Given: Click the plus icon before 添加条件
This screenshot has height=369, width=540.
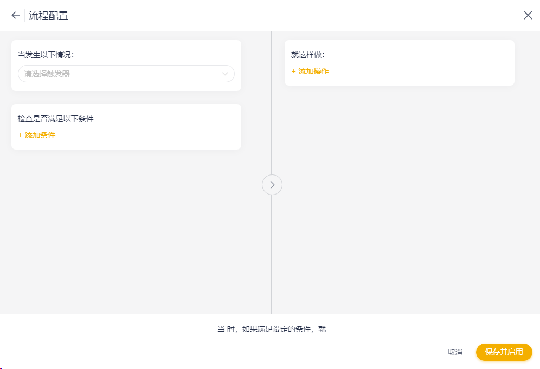Looking at the screenshot, I should click(20, 135).
